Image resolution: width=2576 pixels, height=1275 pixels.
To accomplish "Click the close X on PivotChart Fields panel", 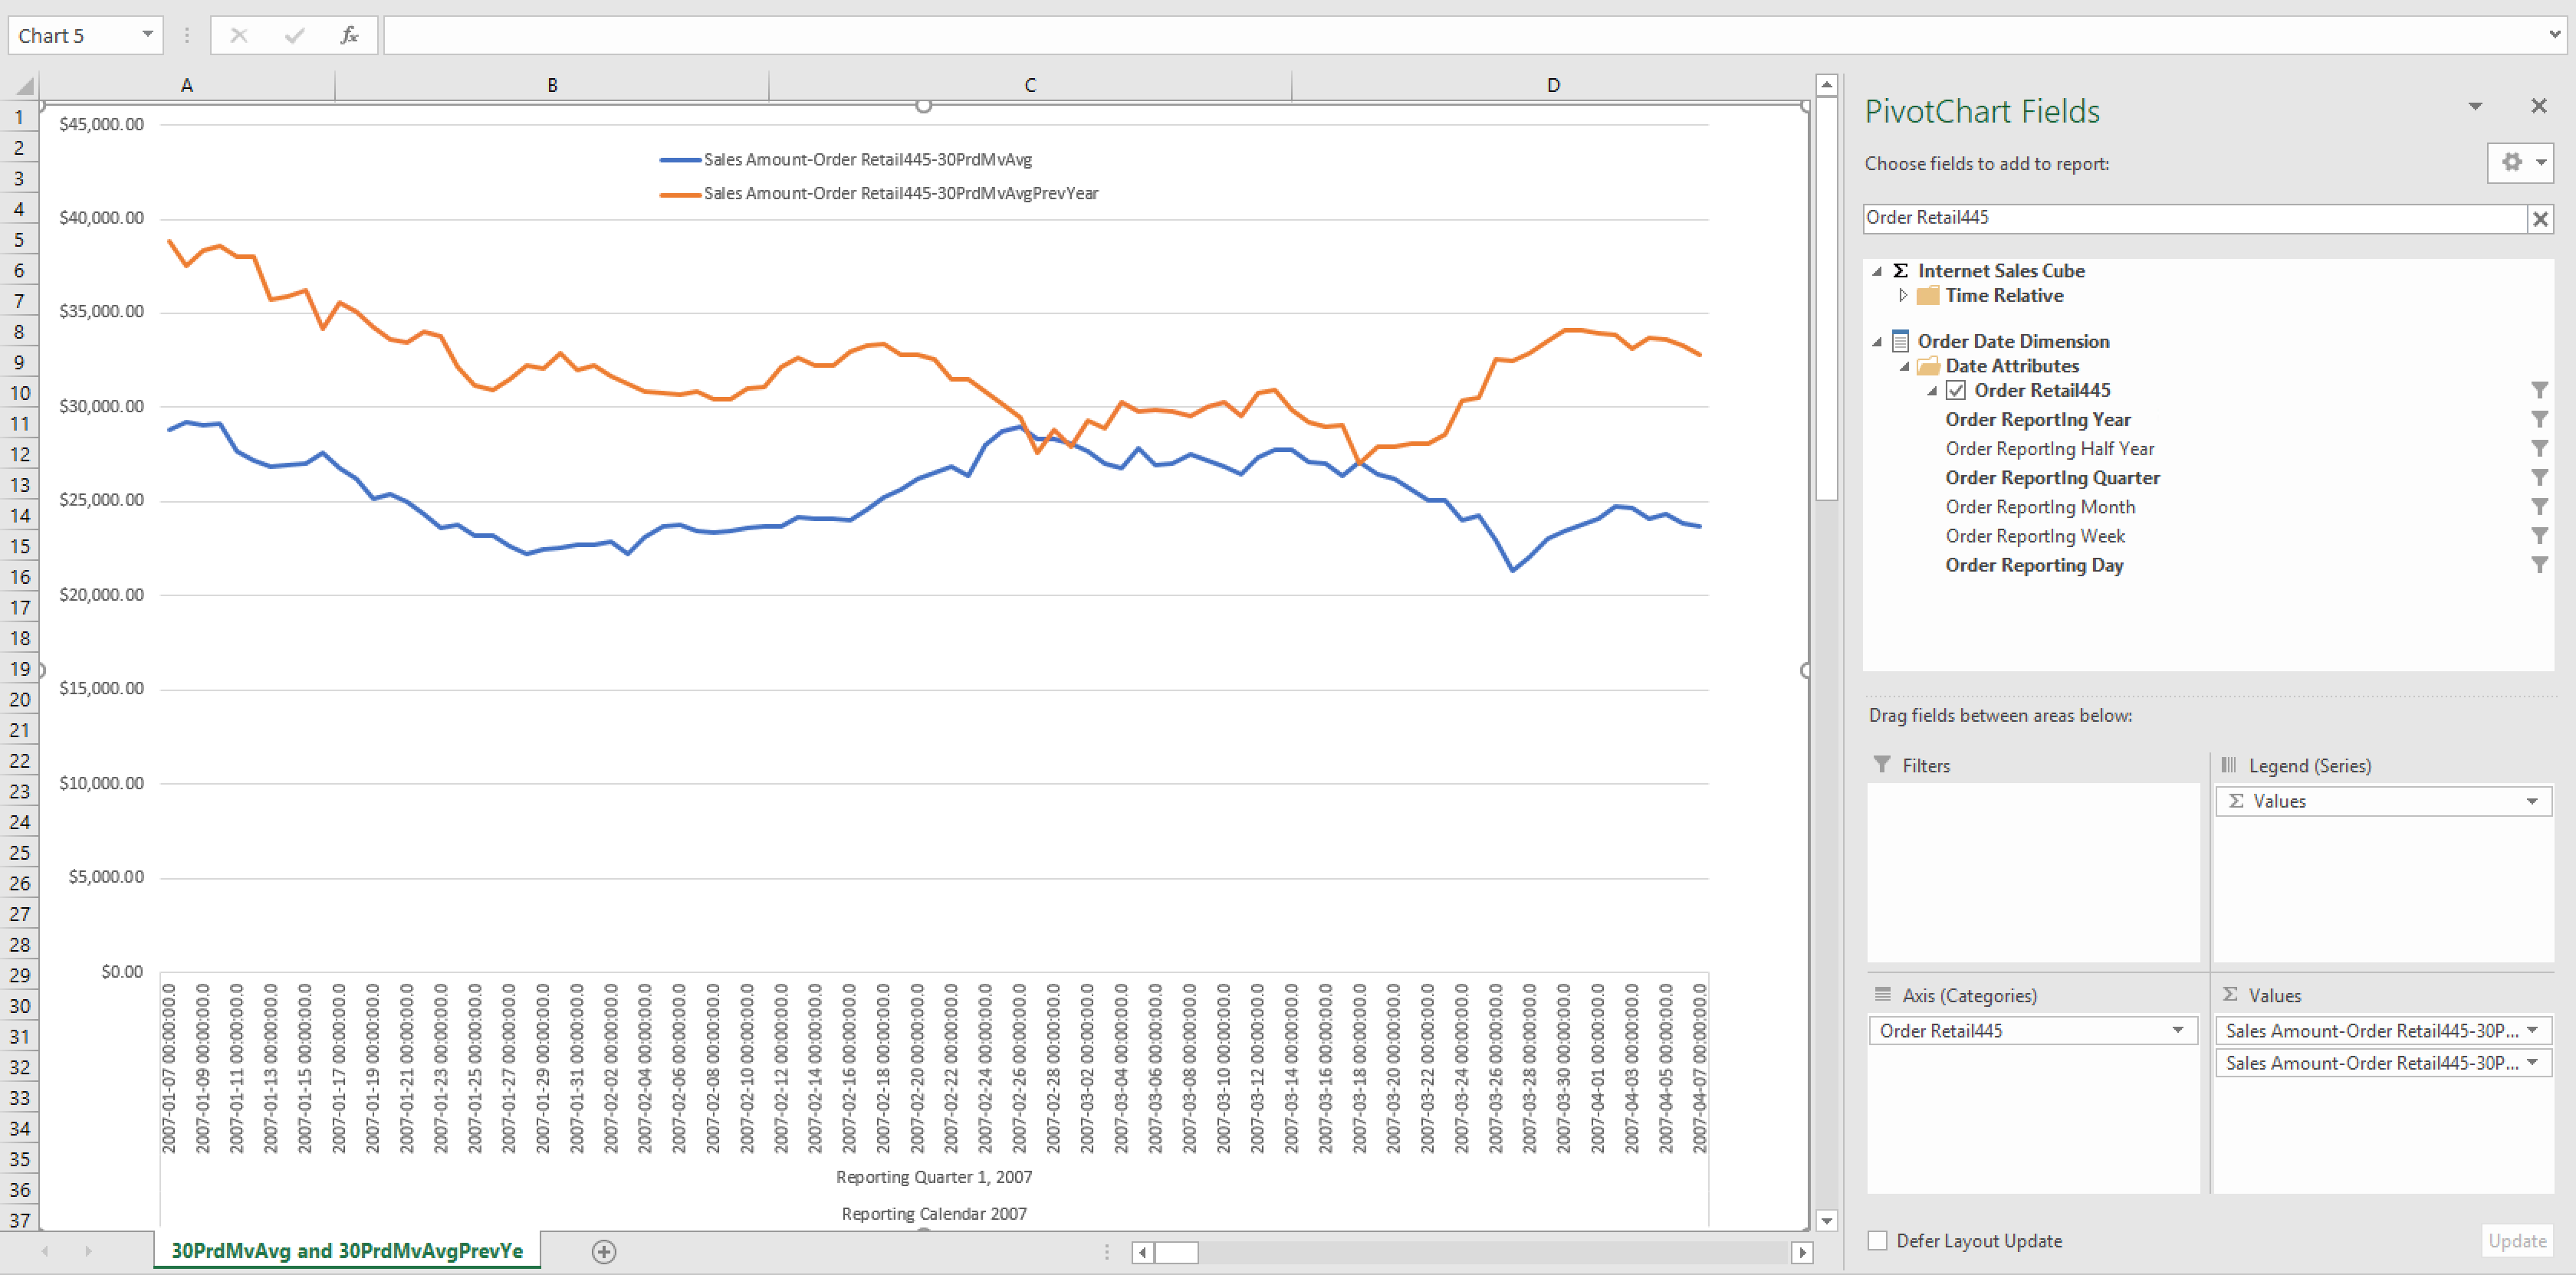I will point(2540,107).
